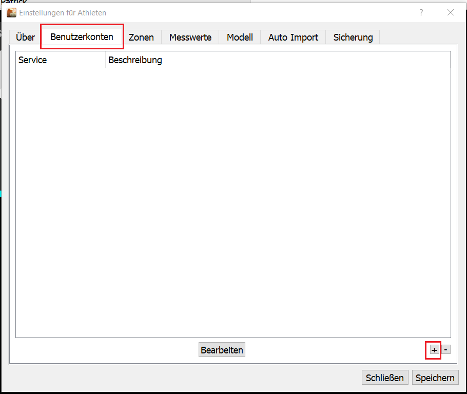This screenshot has width=467, height=394.
Task: Show the Sicherung tab
Action: coord(353,37)
